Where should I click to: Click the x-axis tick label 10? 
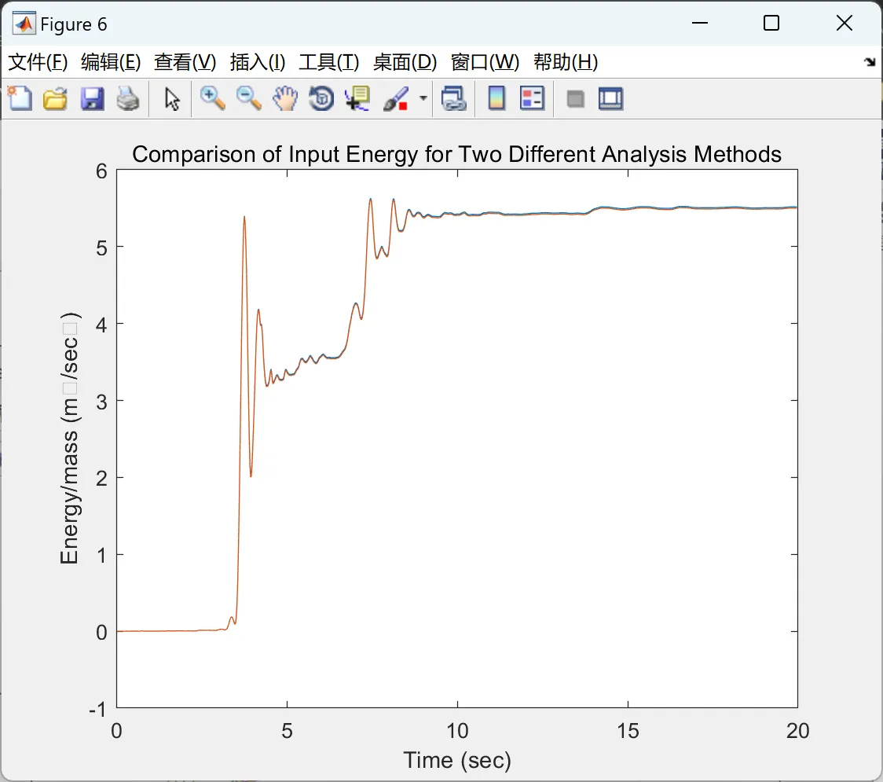click(457, 731)
